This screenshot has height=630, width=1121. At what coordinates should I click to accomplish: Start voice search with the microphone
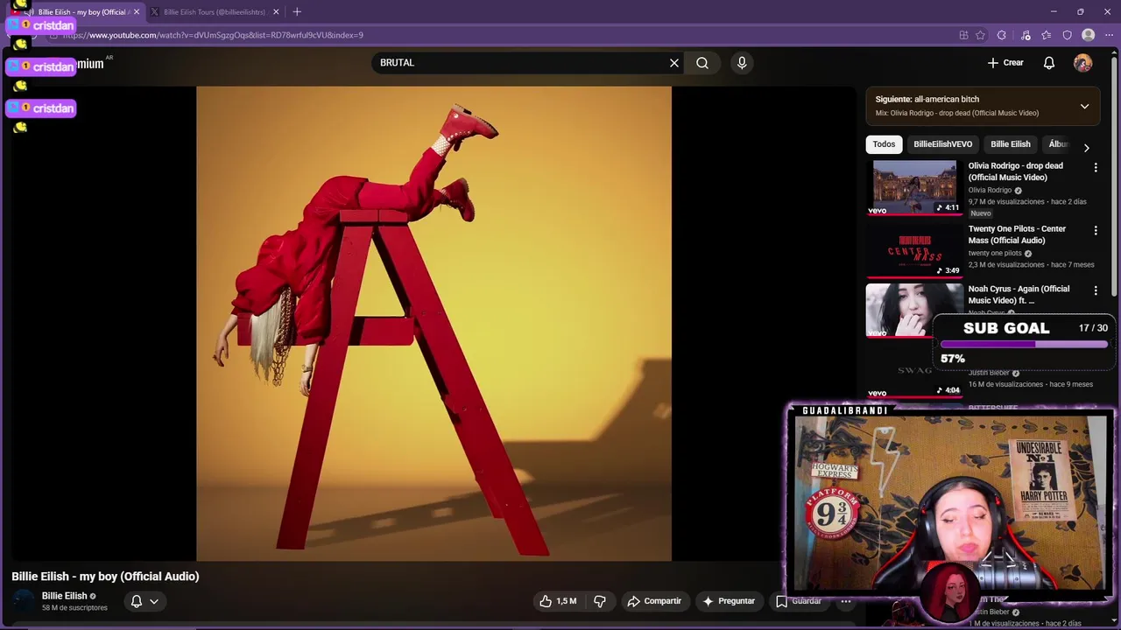point(742,63)
